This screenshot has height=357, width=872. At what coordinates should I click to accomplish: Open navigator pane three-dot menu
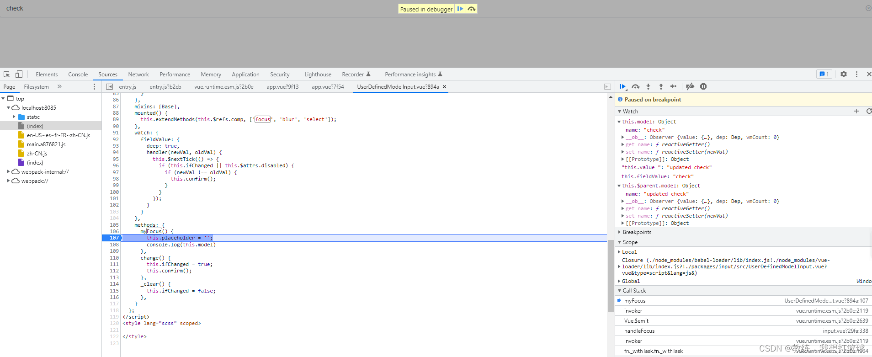[x=95, y=86]
